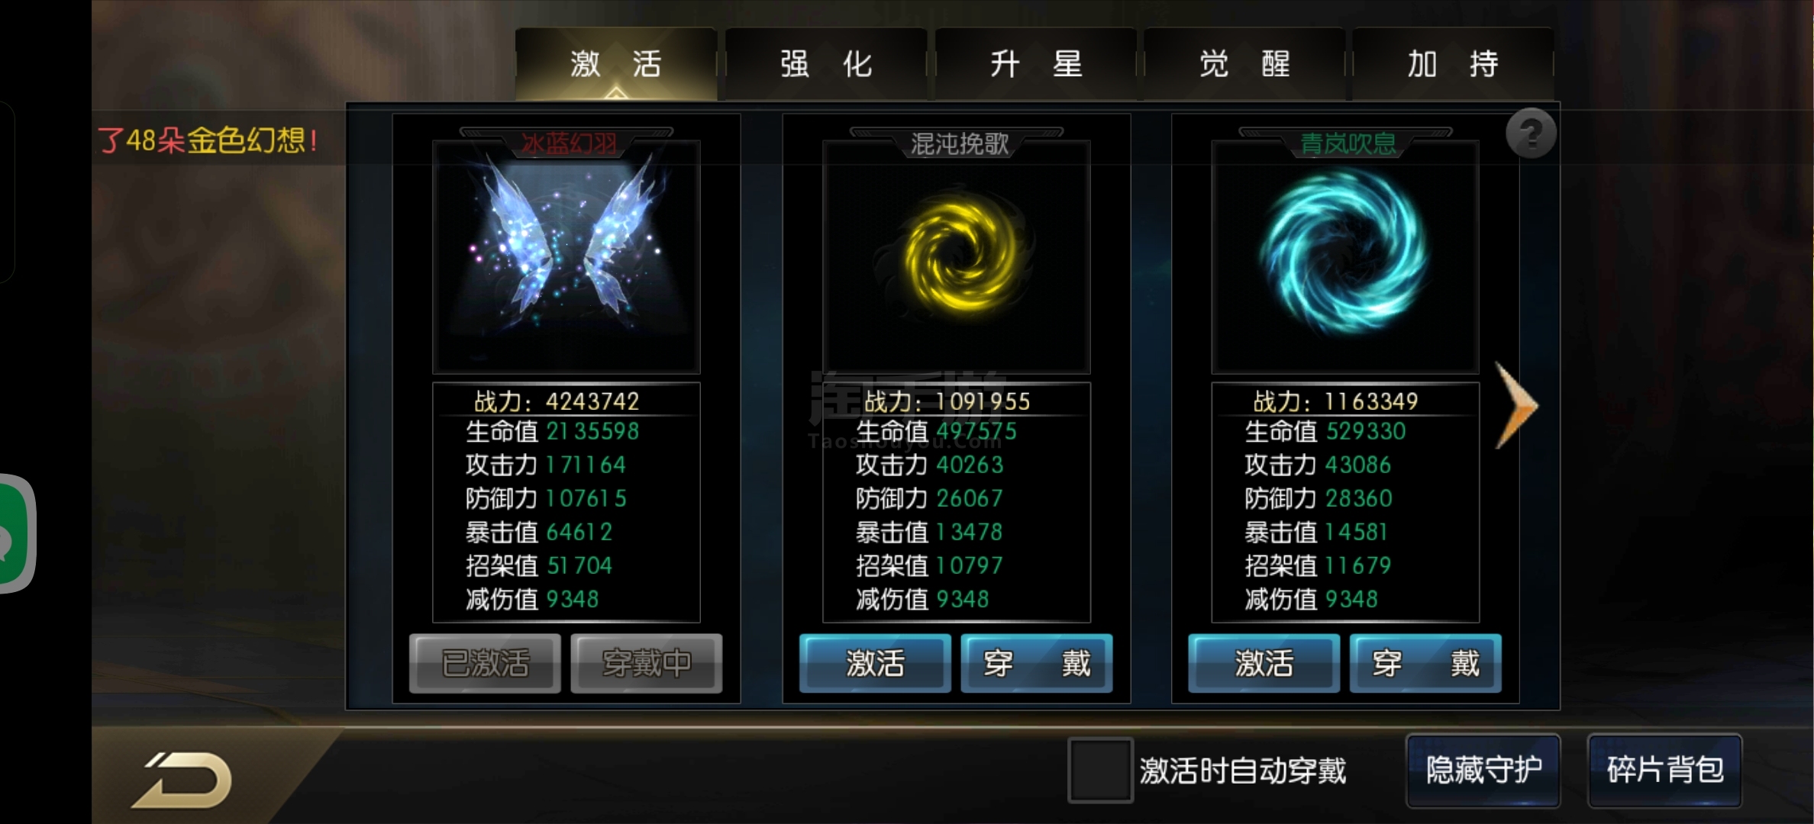This screenshot has height=824, width=1814.
Task: Select the 冰蓝幻羽 wings image
Action: (x=566, y=257)
